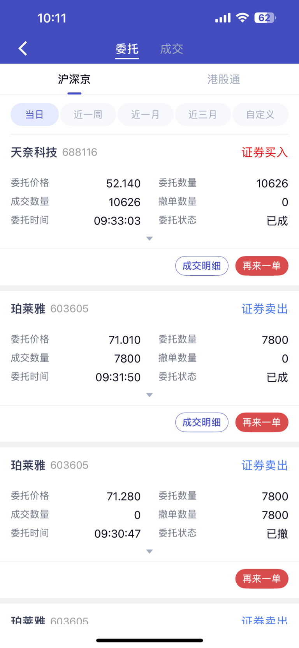The width and height of the screenshot is (299, 648).
Task: Open the 港股通 market tab
Action: pyautogui.click(x=224, y=80)
